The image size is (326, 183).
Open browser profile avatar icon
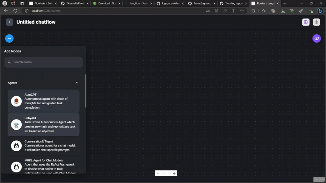[x=4, y=3]
